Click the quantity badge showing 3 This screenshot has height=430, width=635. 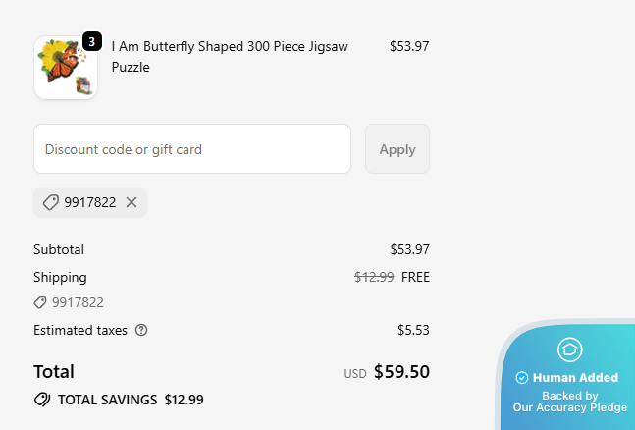coord(91,41)
